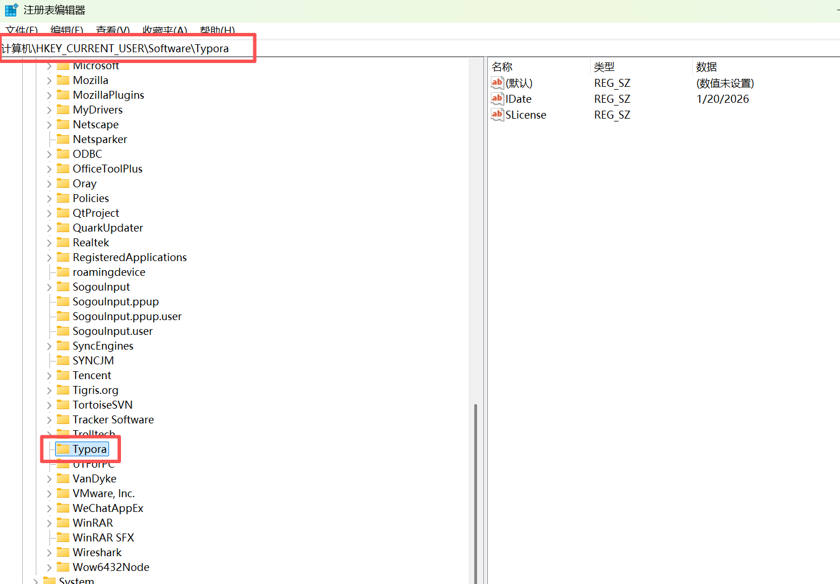
Task: Click the Netsparker folder icon
Action: pos(63,139)
